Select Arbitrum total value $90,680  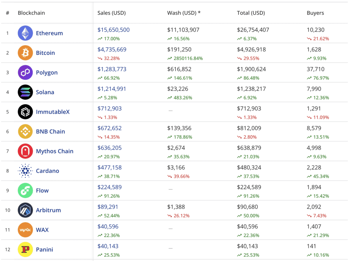tap(247, 207)
